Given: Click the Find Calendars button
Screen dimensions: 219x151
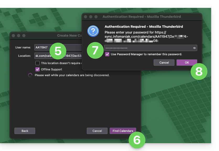Looking at the screenshot, I should (x=123, y=131).
